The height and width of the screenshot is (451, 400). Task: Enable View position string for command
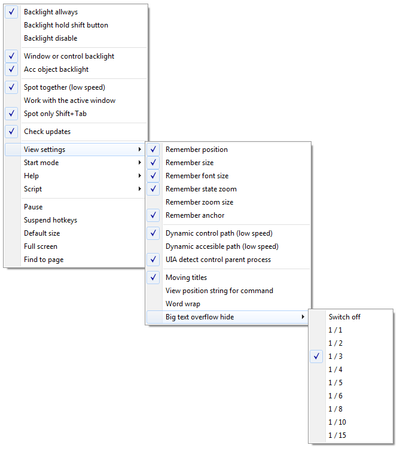(228, 291)
